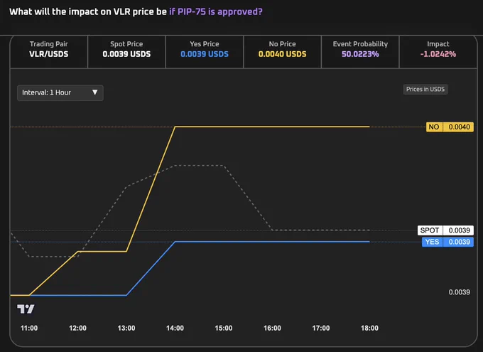Click the yellow NO 0.0040 price label
Screen dimensions: 483x352
pos(450,127)
